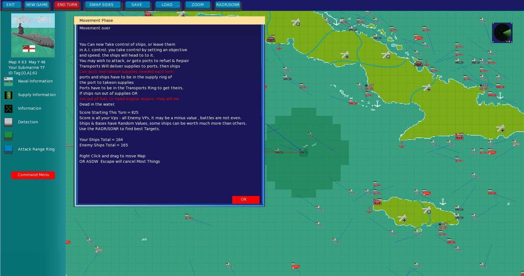
Task: Toggle the Attack Range Ring icon
Action: point(9,149)
